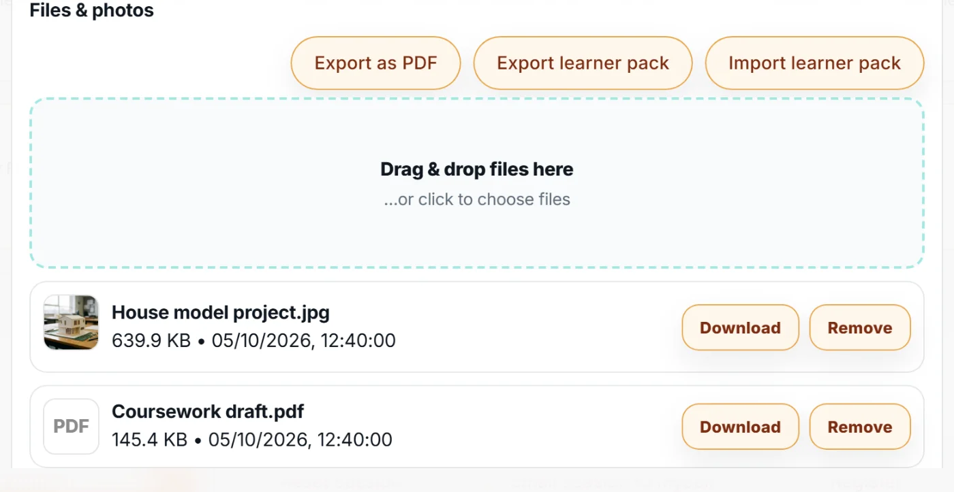Open the House model project thumbnail

tap(71, 323)
